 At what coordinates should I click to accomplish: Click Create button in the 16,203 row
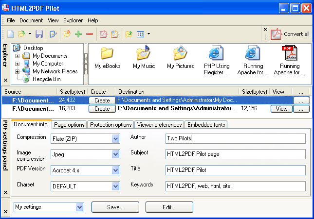click(102, 109)
